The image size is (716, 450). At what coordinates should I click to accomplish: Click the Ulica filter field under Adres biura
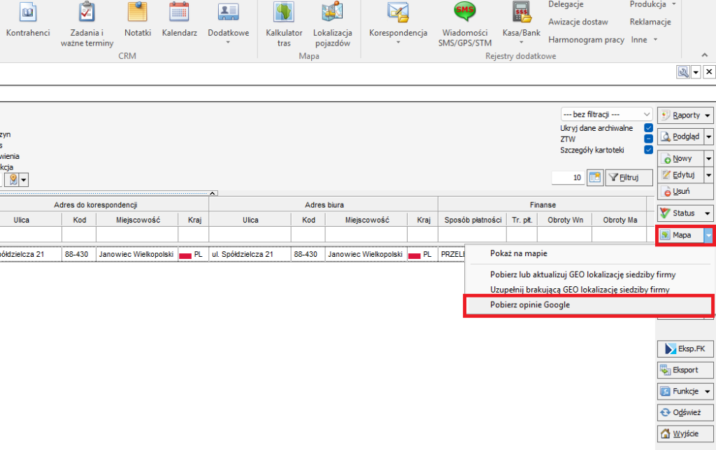(x=250, y=234)
